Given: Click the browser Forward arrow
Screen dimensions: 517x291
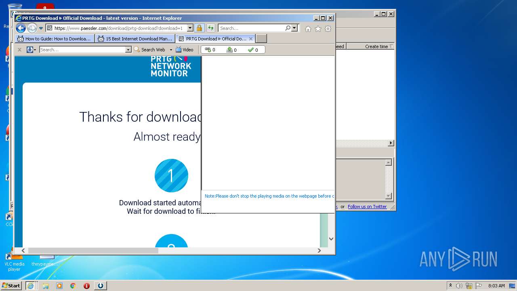Looking at the screenshot, I should pos(32,28).
